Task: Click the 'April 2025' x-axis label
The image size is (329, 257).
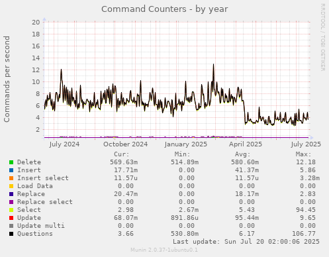Action: coord(246,144)
